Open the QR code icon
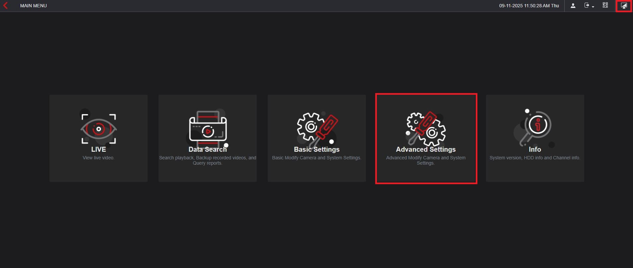 [x=605, y=5]
